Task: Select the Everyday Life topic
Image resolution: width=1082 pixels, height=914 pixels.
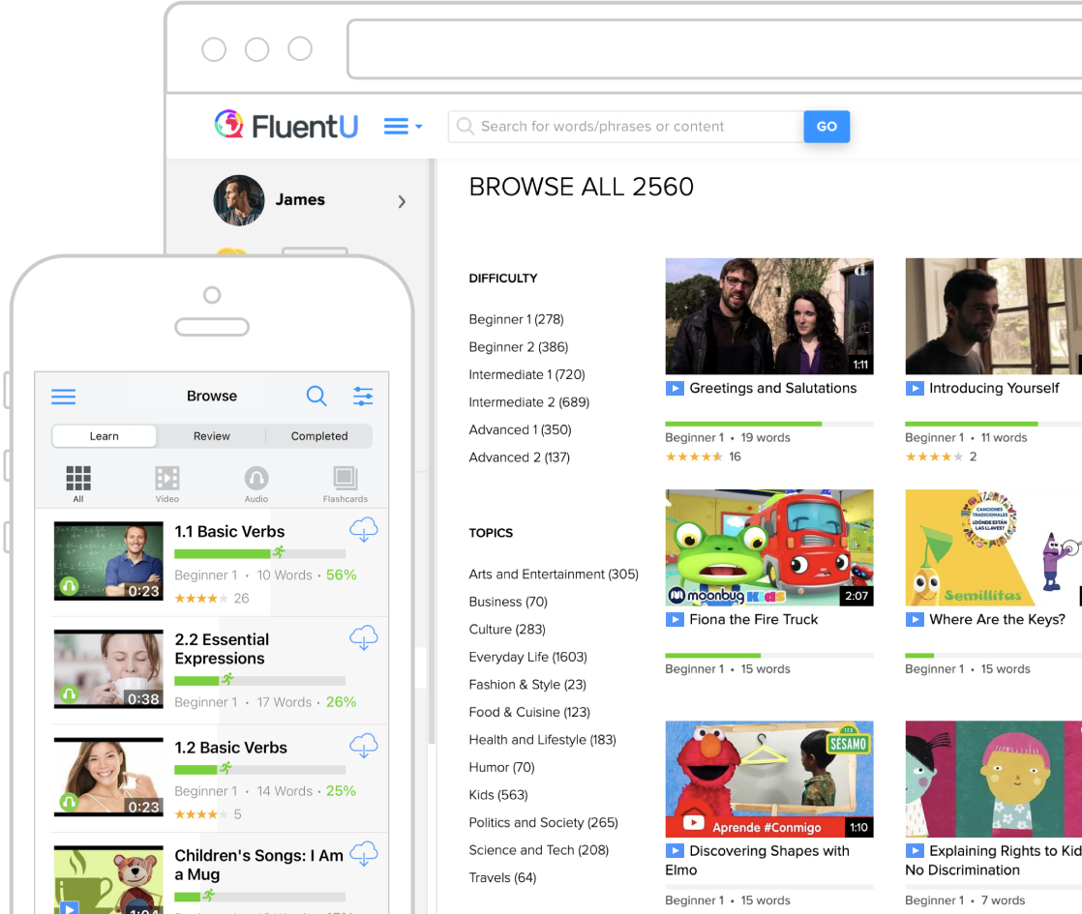Action: pos(527,657)
